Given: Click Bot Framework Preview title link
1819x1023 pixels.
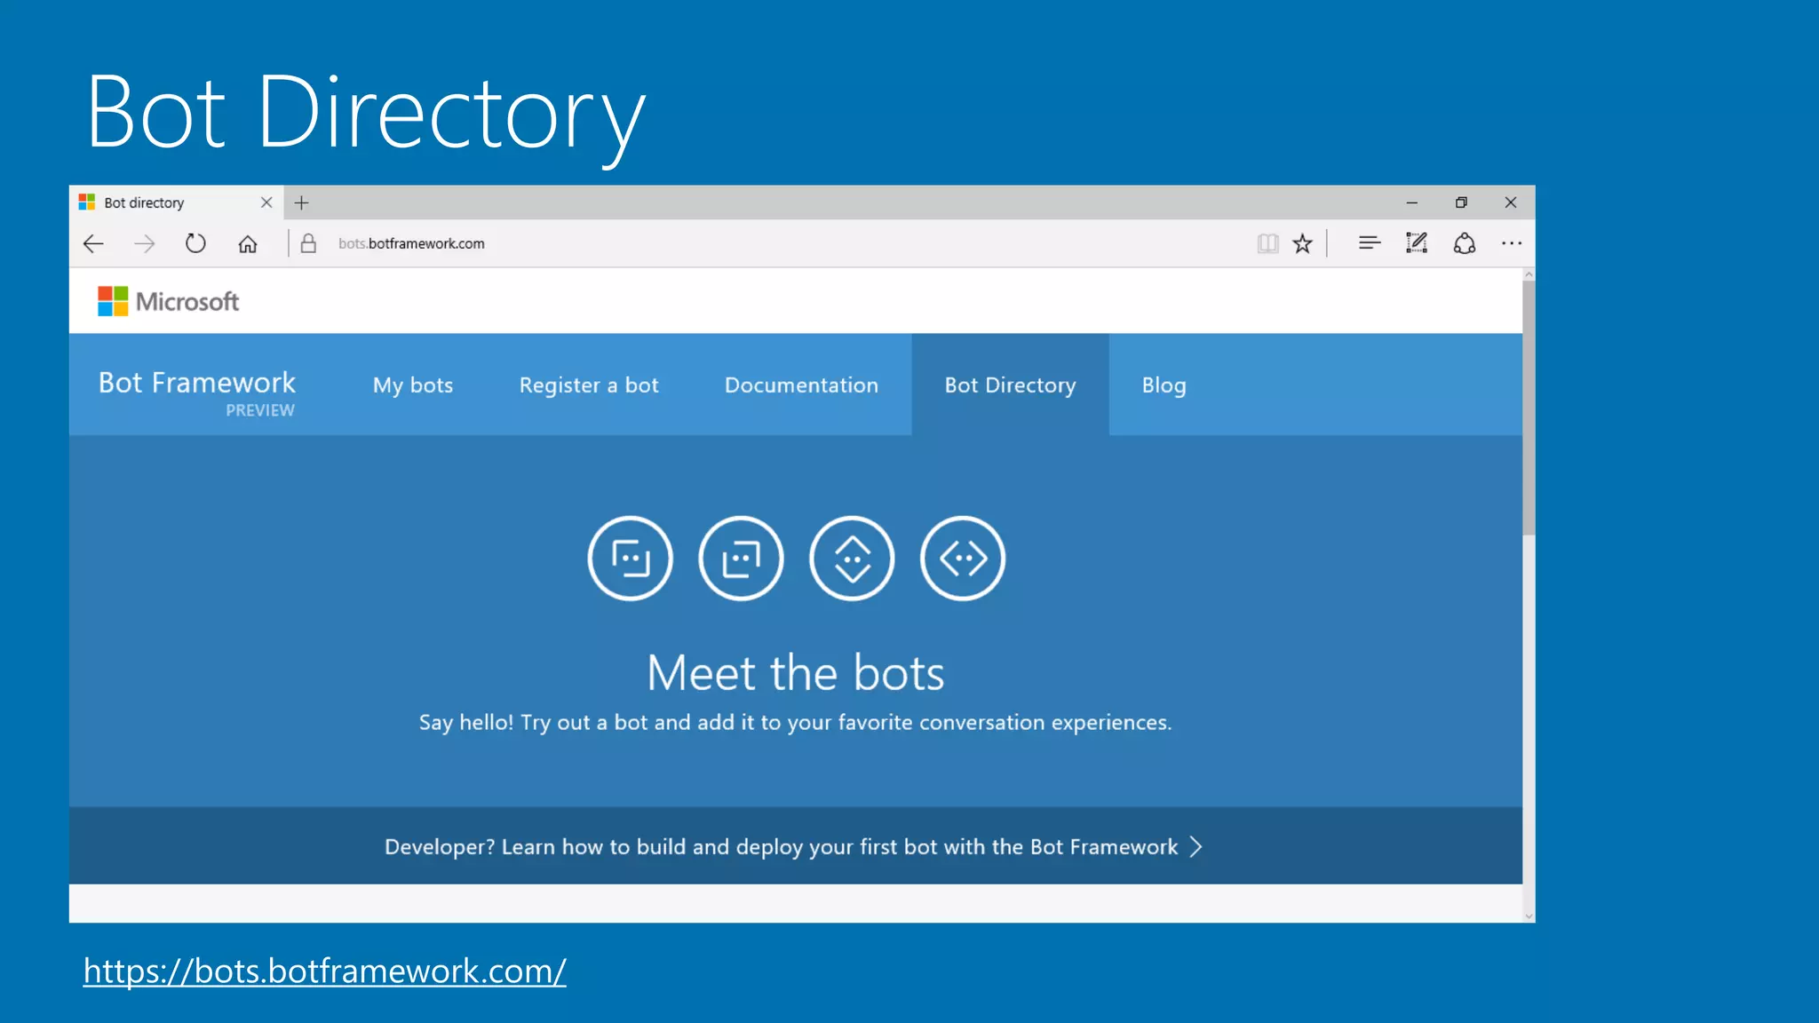Looking at the screenshot, I should click(197, 393).
